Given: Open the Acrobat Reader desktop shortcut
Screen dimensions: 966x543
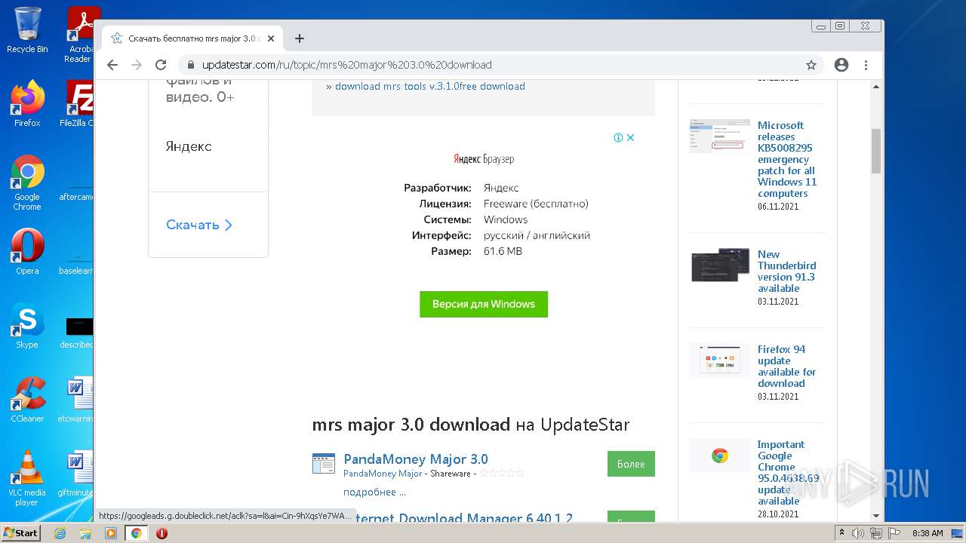Looking at the screenshot, I should point(82,35).
